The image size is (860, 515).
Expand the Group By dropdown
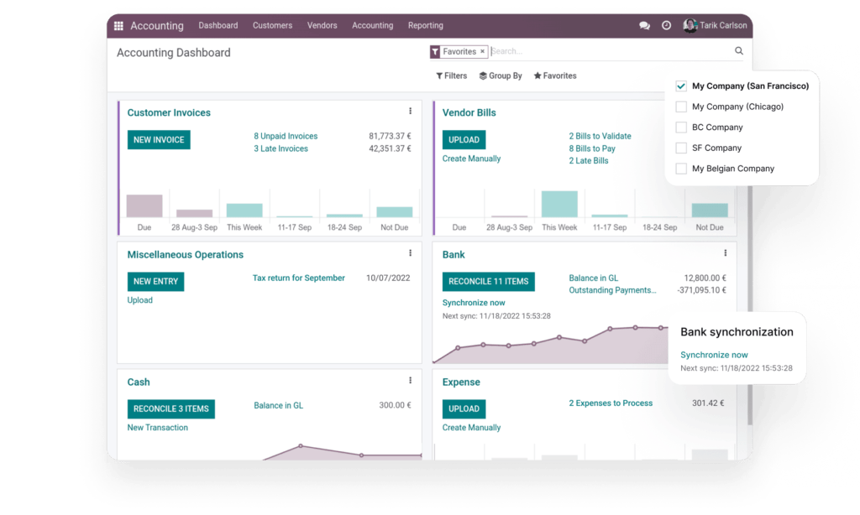(x=501, y=75)
